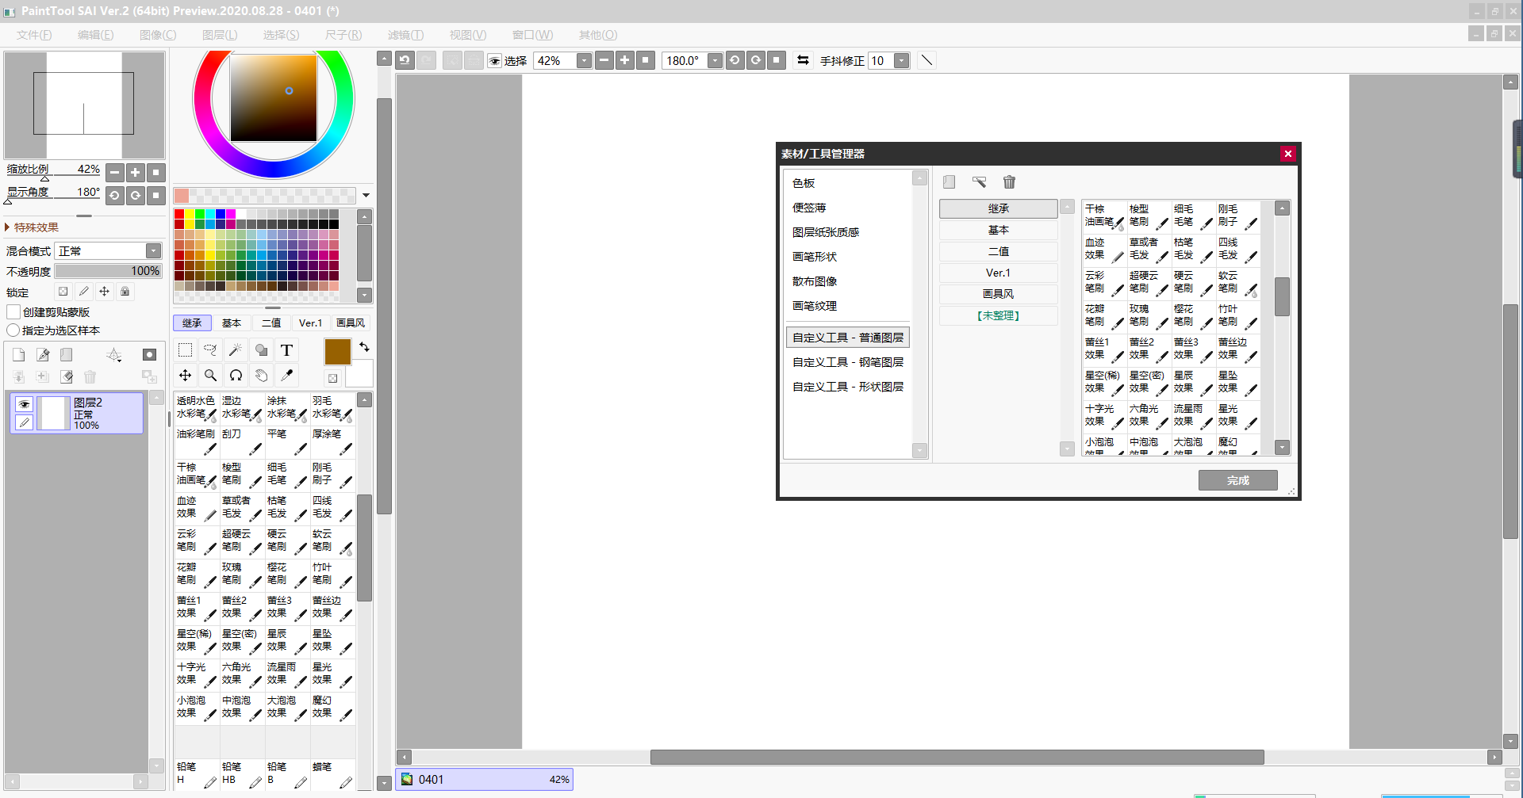Image resolution: width=1523 pixels, height=798 pixels.
Task: Switch to 基本 tool tab in tool panel
Action: point(232,323)
